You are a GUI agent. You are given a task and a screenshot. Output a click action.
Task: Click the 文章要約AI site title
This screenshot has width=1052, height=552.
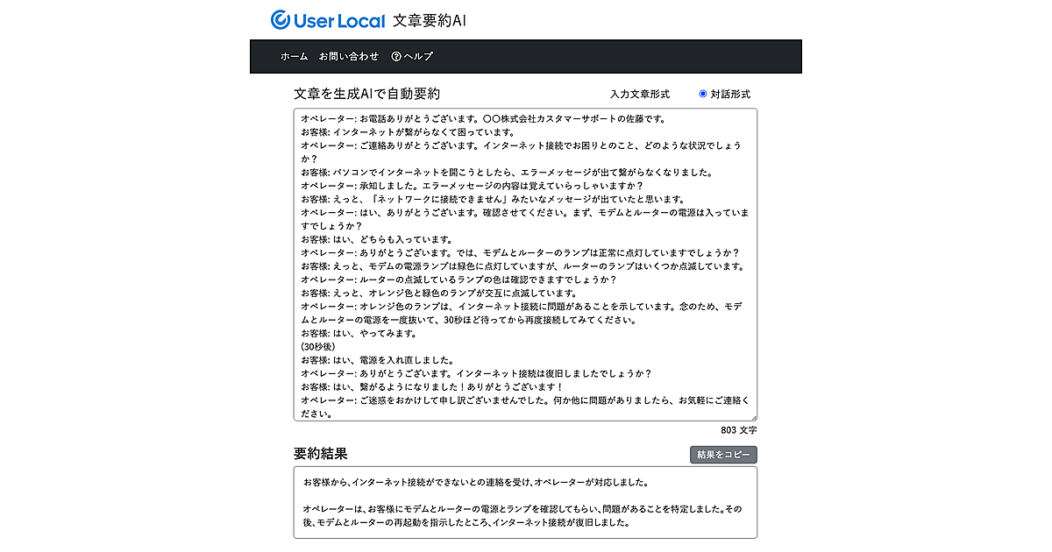[x=430, y=19]
